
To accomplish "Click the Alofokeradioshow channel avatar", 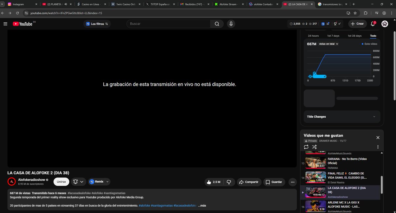I will tap(12, 182).
